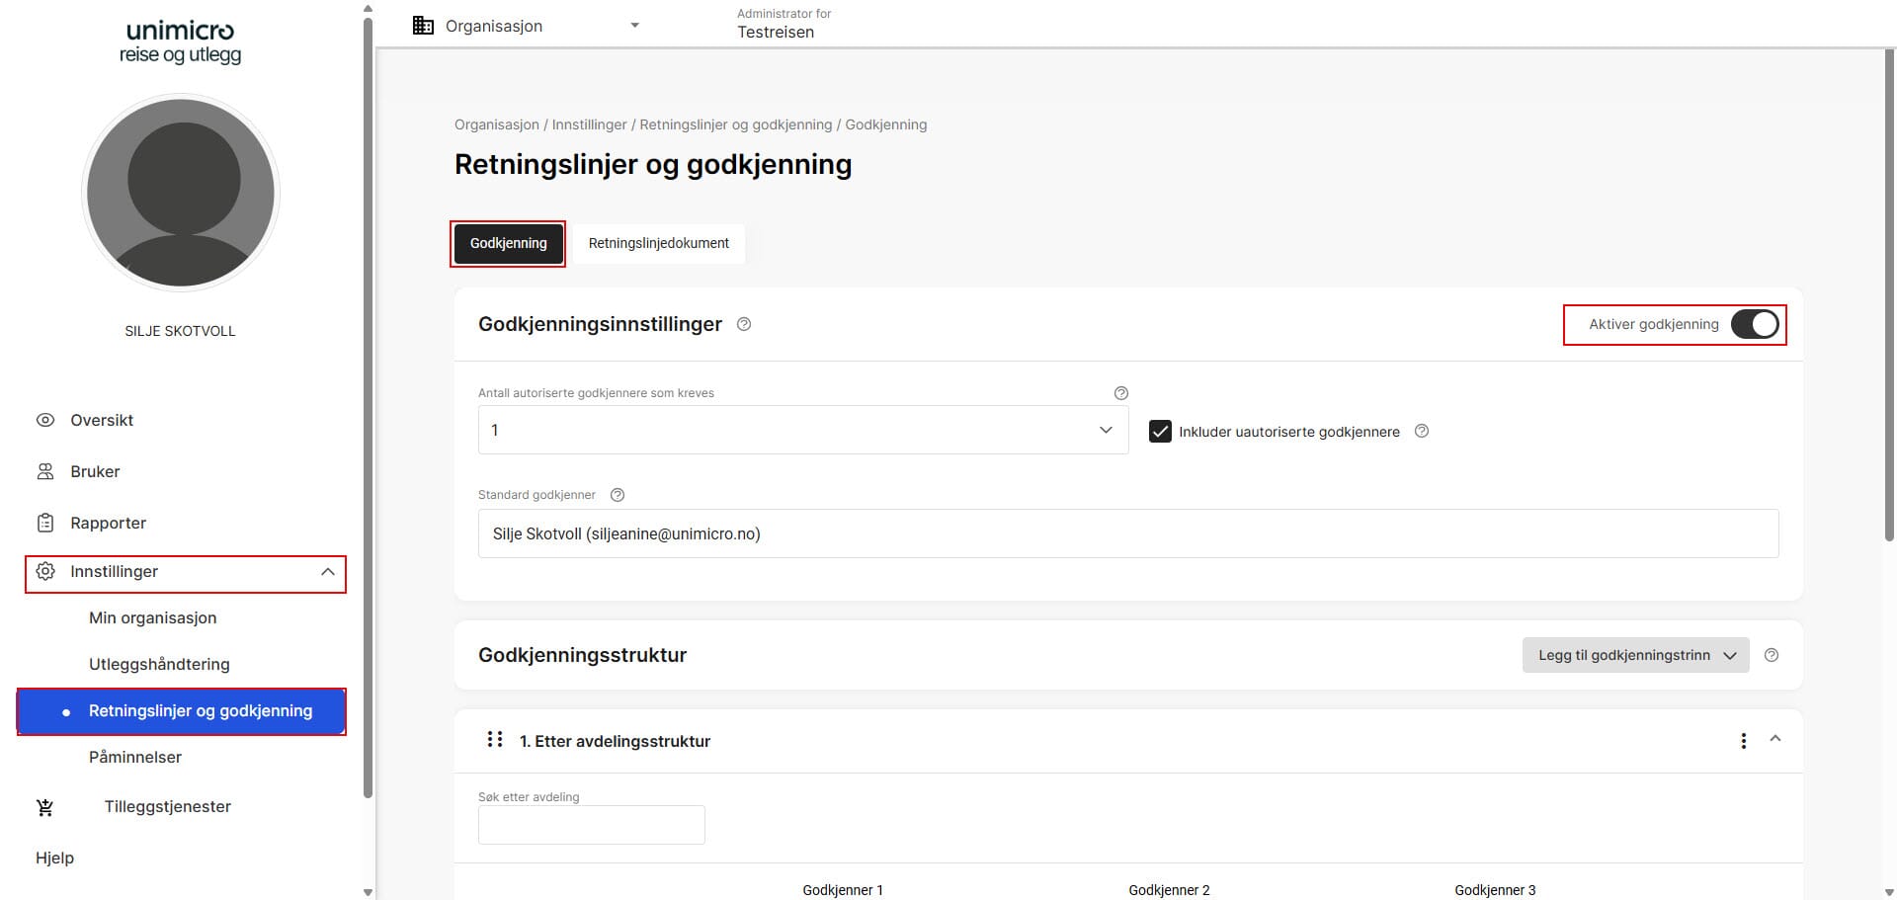The width and height of the screenshot is (1897, 900).
Task: Click the Organisasjon building icon at top
Action: pos(423,25)
